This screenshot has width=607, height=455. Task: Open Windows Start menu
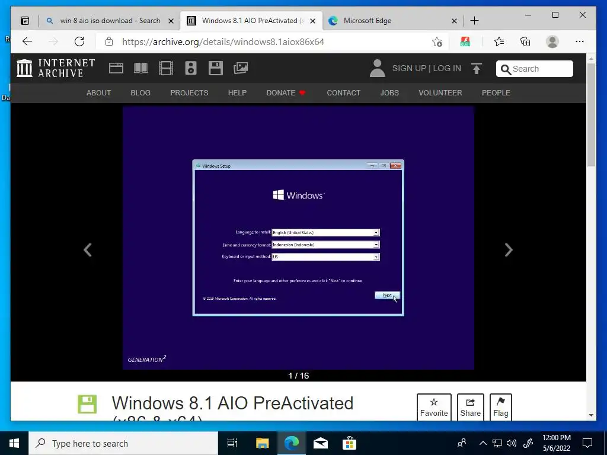pyautogui.click(x=14, y=443)
